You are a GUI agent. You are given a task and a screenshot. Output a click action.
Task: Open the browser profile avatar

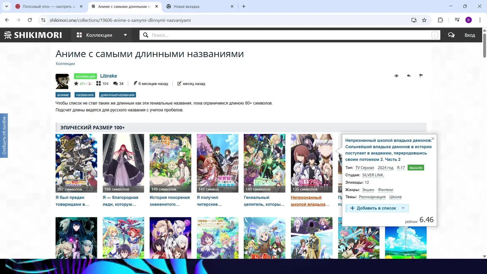tap(468, 20)
